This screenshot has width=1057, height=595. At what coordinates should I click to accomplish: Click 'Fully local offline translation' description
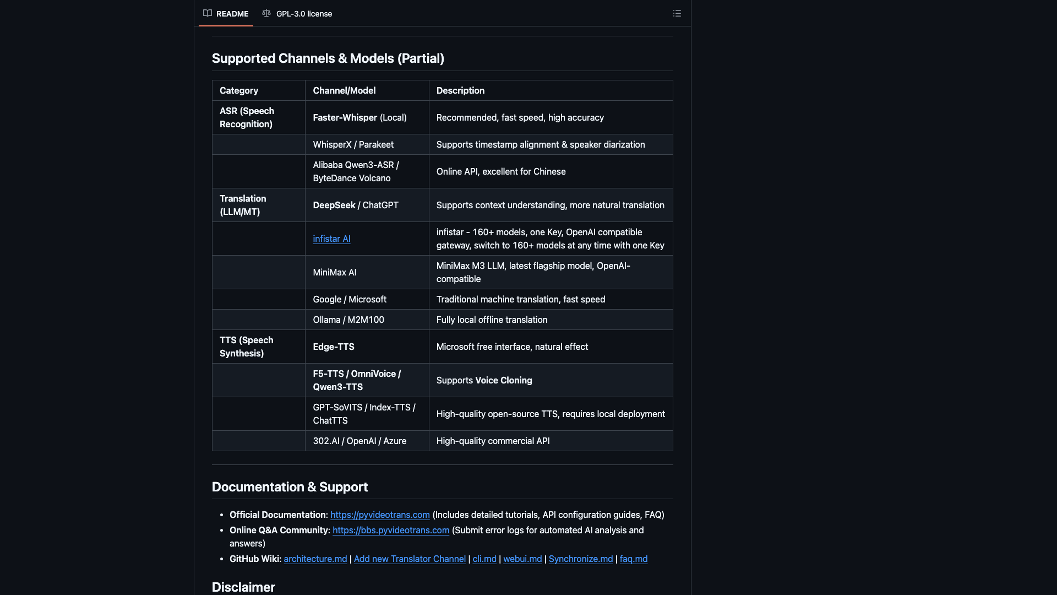pos(492,320)
